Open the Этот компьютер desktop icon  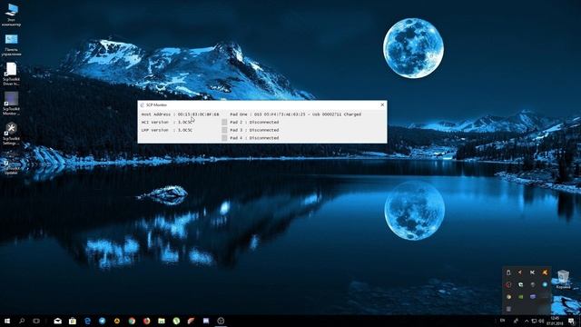[12, 15]
